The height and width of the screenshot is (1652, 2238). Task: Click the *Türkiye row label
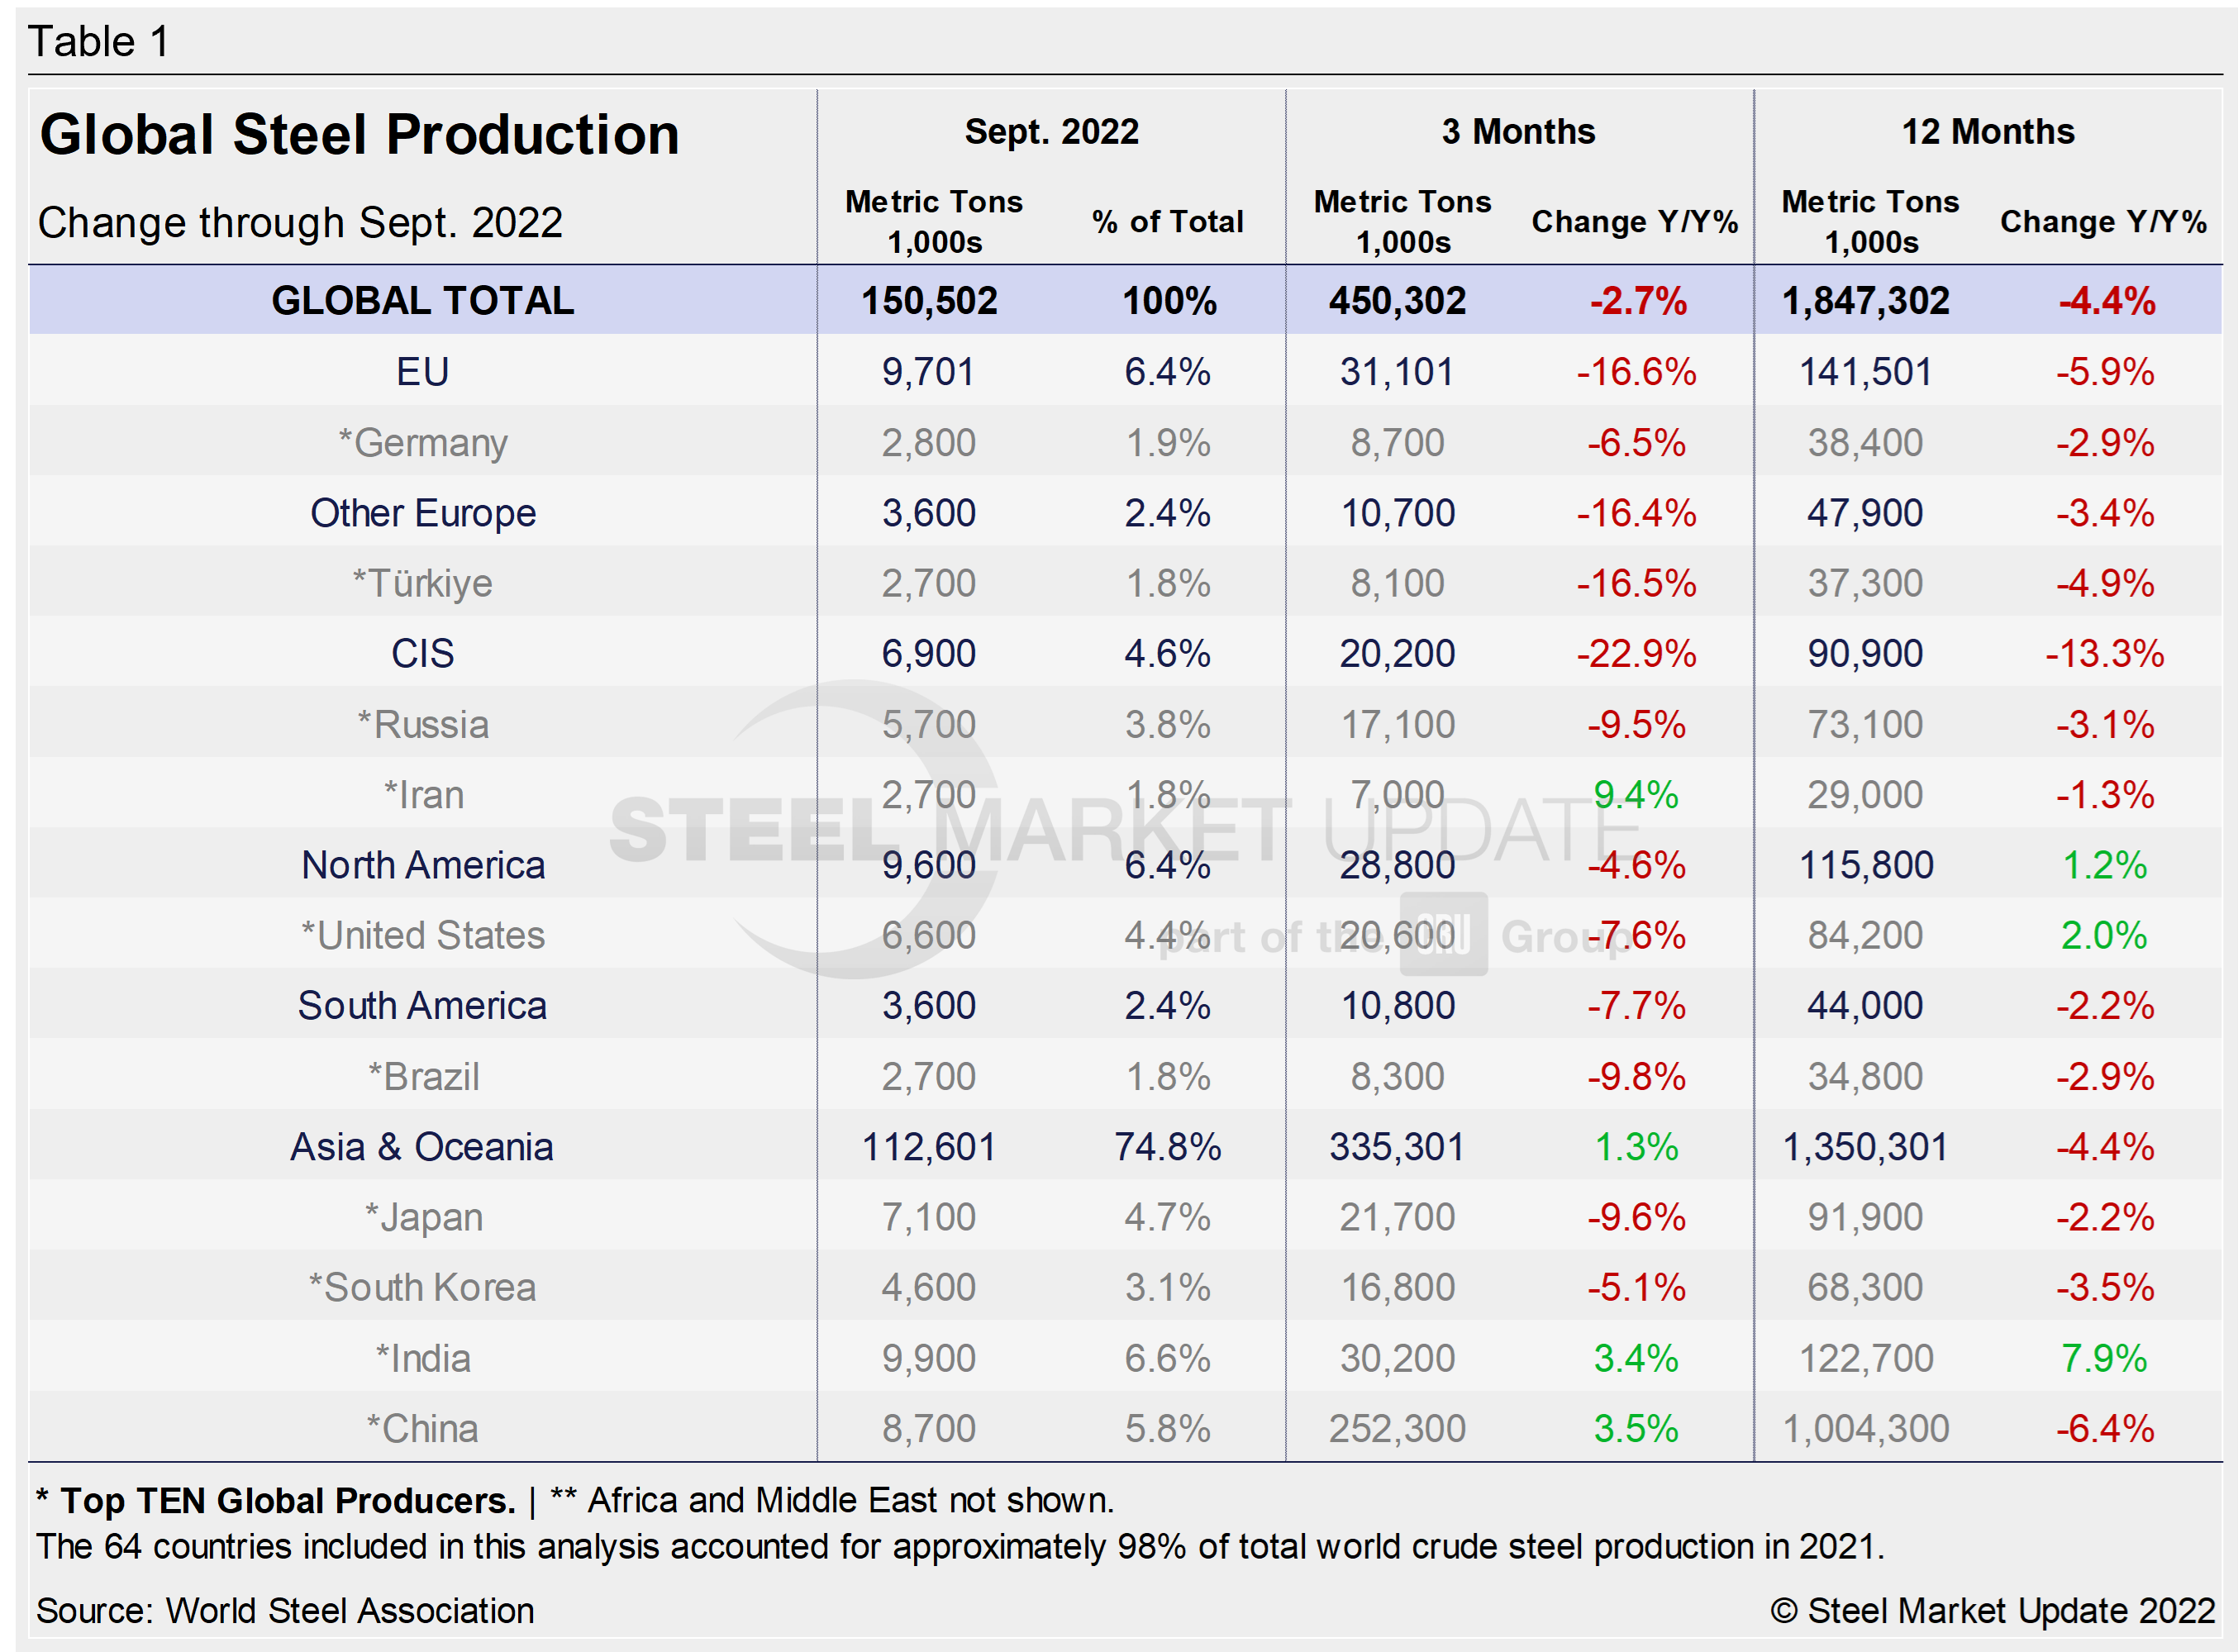pos(424,583)
